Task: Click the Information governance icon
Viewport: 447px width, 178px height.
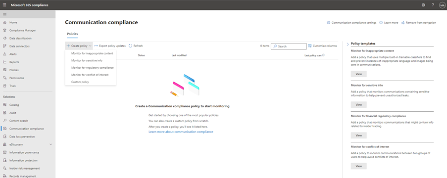Action: pos(4,152)
